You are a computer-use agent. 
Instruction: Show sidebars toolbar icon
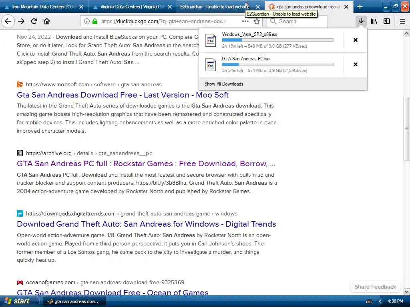click(x=387, y=22)
